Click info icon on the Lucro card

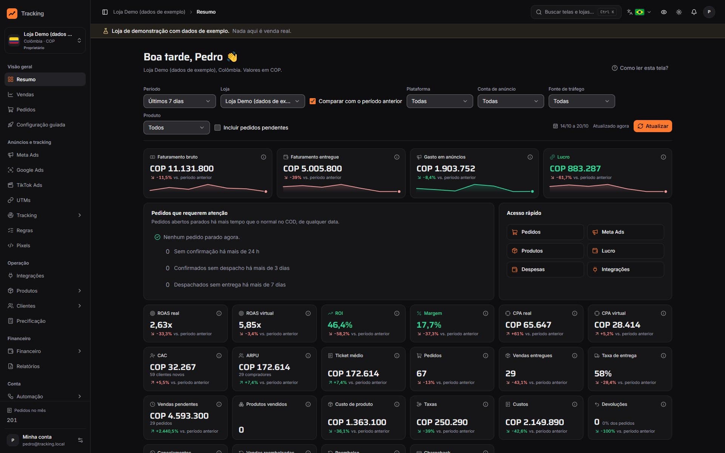coord(663,157)
